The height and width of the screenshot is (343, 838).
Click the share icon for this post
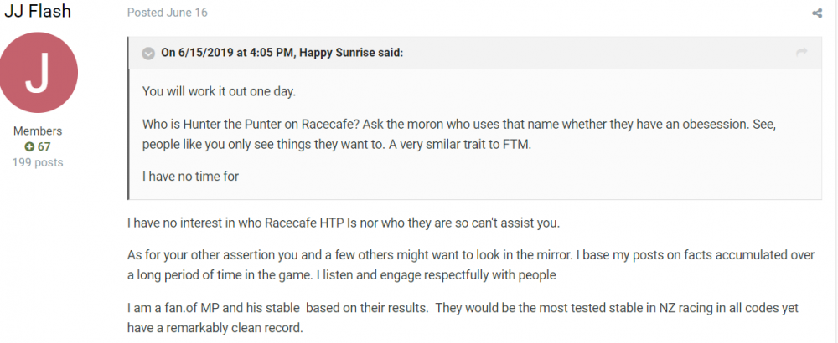[817, 13]
